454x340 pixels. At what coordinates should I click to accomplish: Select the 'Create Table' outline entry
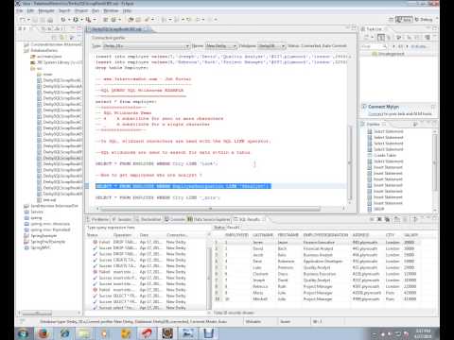click(x=385, y=156)
